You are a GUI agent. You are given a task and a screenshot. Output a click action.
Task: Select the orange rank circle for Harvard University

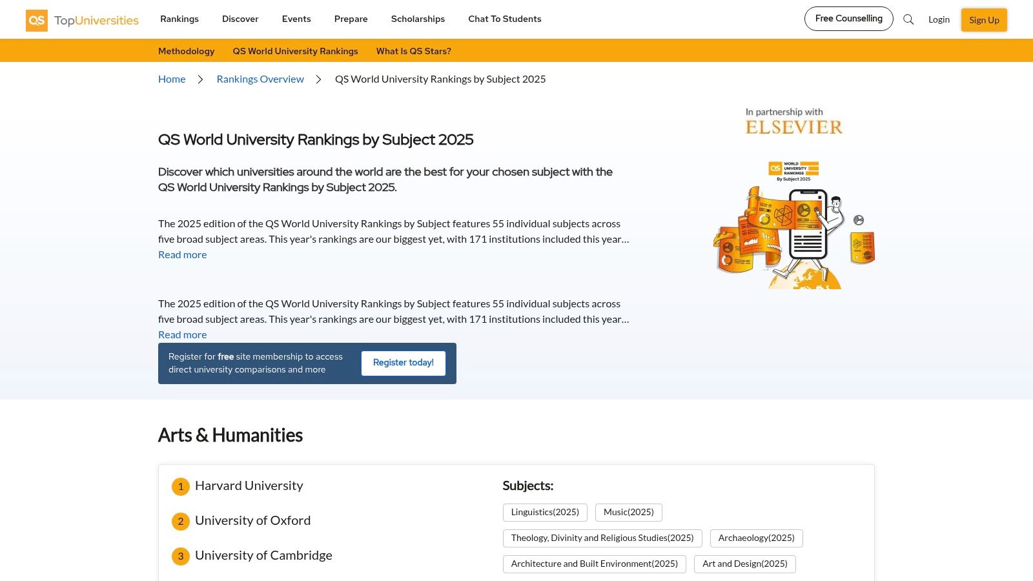click(181, 486)
